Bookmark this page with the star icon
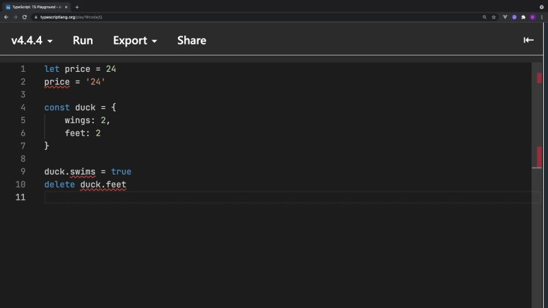The image size is (548, 308). click(x=494, y=16)
